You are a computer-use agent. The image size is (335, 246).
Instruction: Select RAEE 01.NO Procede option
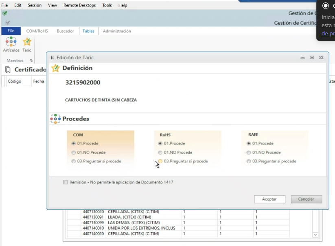coord(249,153)
